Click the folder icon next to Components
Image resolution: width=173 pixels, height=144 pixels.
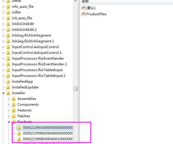(x=14, y=104)
